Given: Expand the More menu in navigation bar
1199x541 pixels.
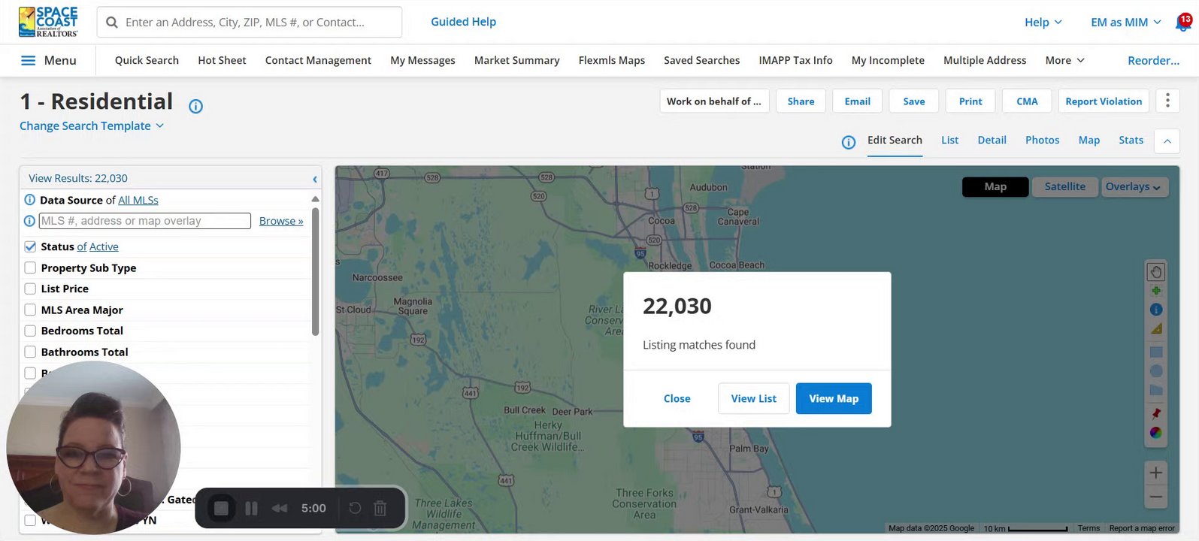Looking at the screenshot, I should pos(1064,60).
